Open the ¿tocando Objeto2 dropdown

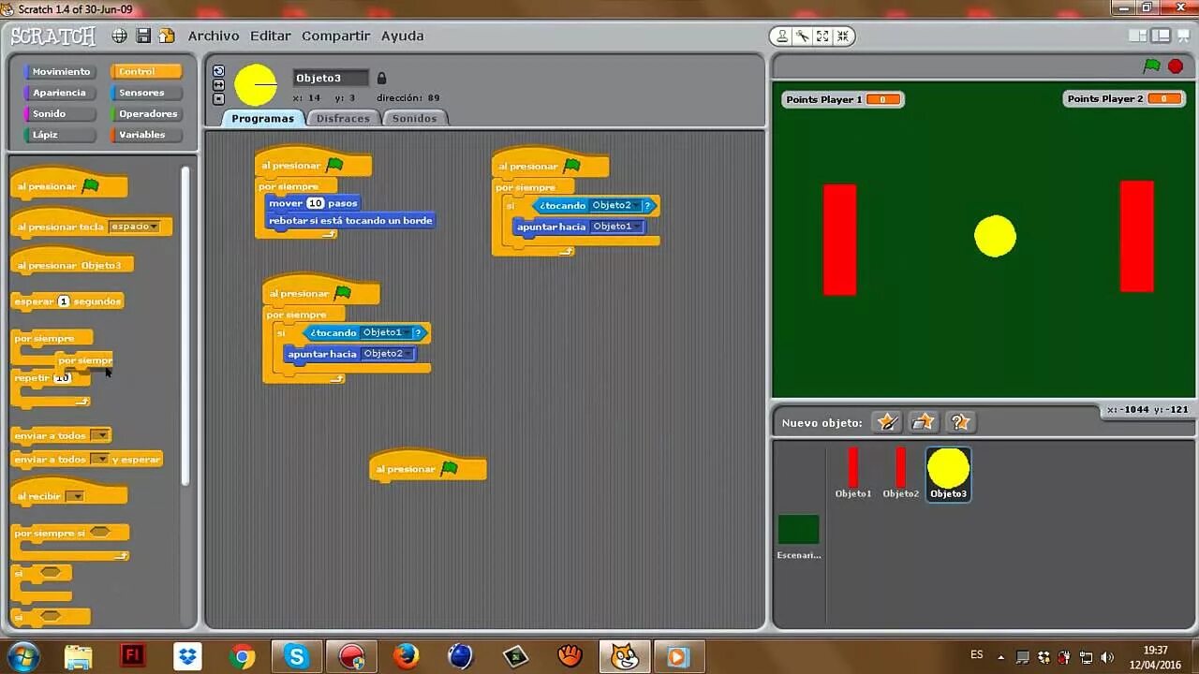(615, 205)
